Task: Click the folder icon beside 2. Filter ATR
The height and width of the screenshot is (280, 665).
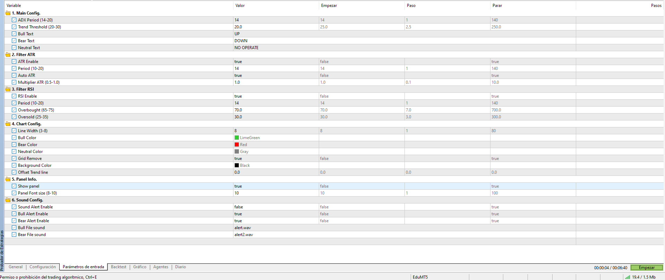Action: pos(8,55)
